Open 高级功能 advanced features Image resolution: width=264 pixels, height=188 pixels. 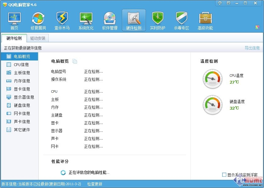point(205,20)
